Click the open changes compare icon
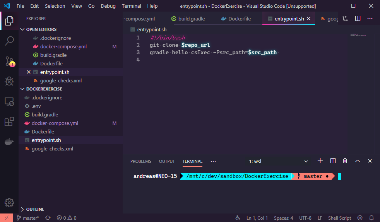The image size is (380, 222). 345,19
